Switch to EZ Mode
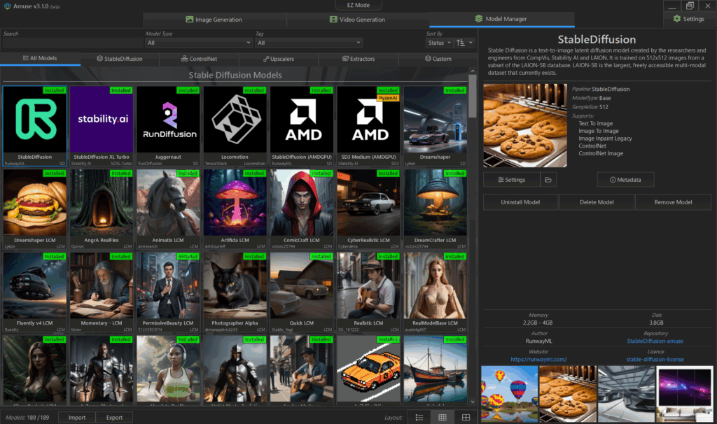717x424 pixels. [x=358, y=5]
